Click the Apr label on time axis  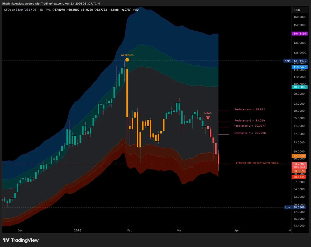tap(236, 230)
